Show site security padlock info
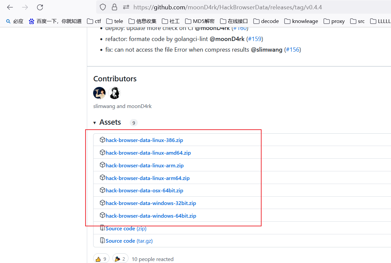Screen dimensions: 391x263 [x=114, y=7]
